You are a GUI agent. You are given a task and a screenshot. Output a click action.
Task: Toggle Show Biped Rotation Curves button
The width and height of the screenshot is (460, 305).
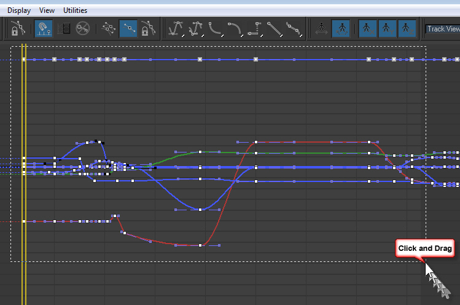click(341, 28)
